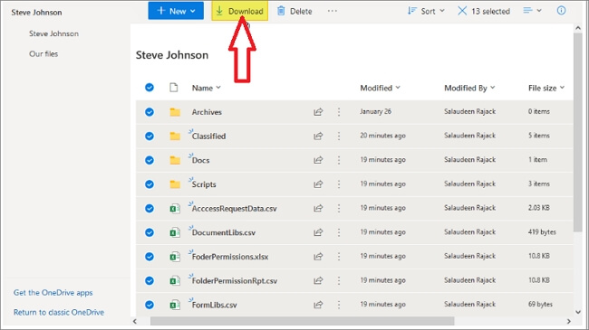
Task: Deselect FoderPermissions.xlsx checkbox
Action: point(150,257)
